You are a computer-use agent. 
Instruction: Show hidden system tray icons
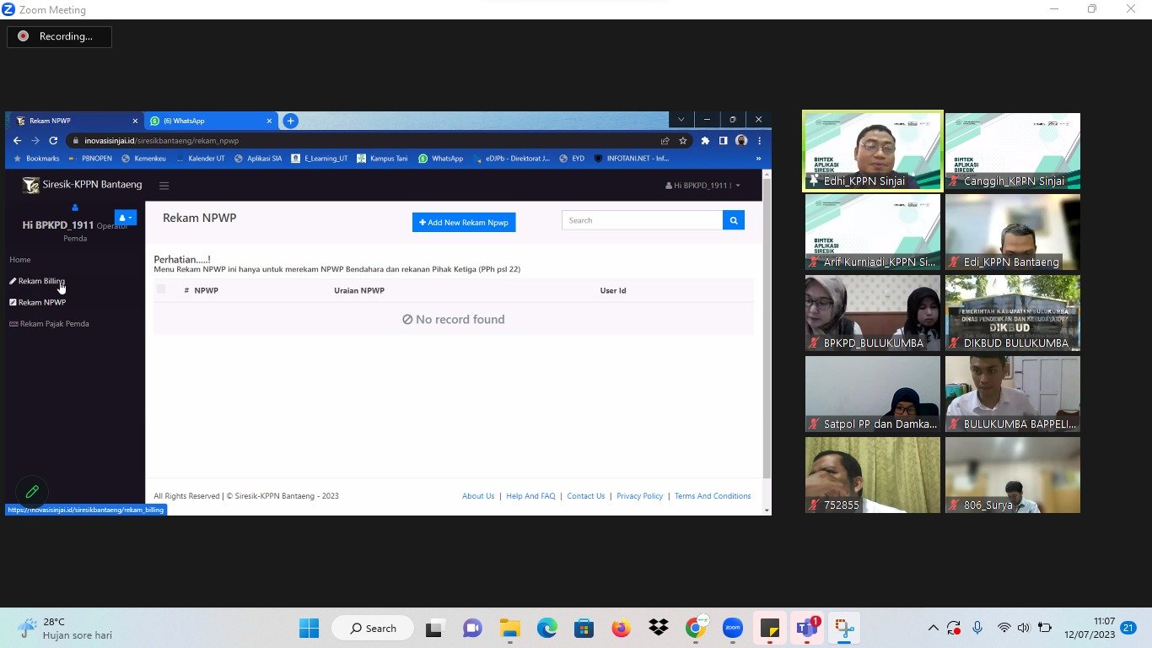pyautogui.click(x=933, y=629)
